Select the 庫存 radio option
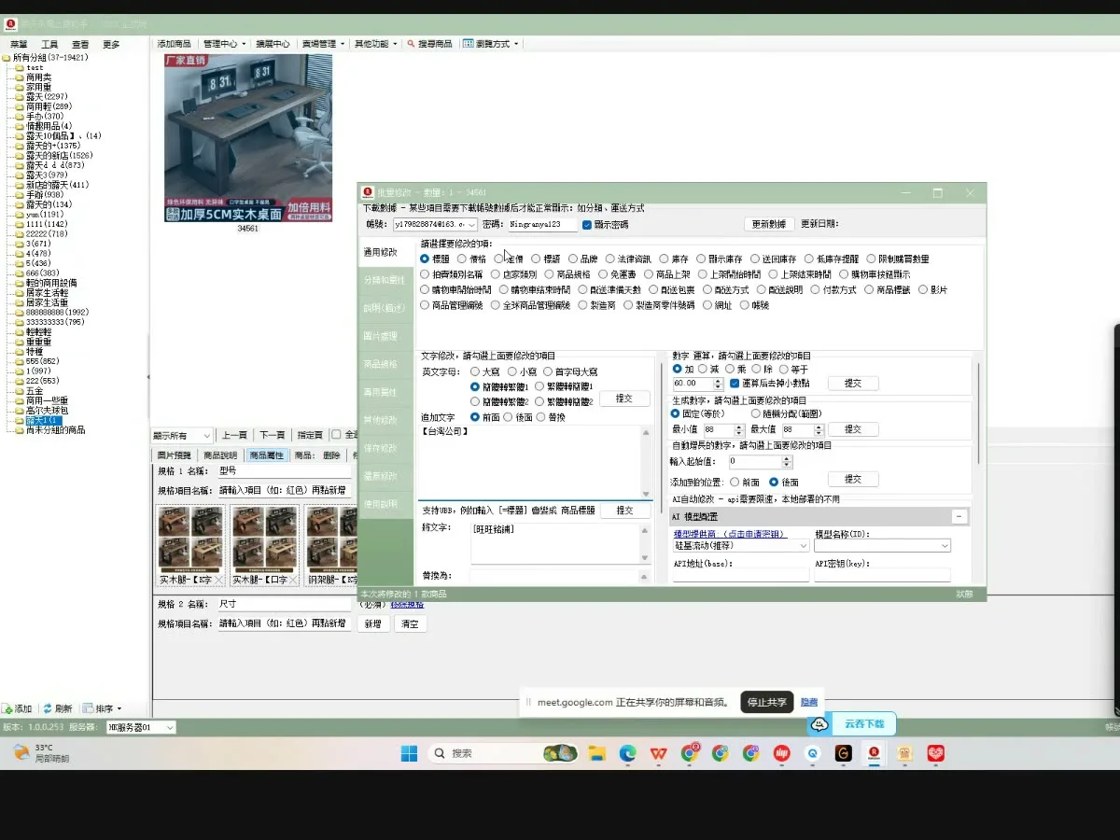Image resolution: width=1120 pixels, height=840 pixels. [664, 259]
